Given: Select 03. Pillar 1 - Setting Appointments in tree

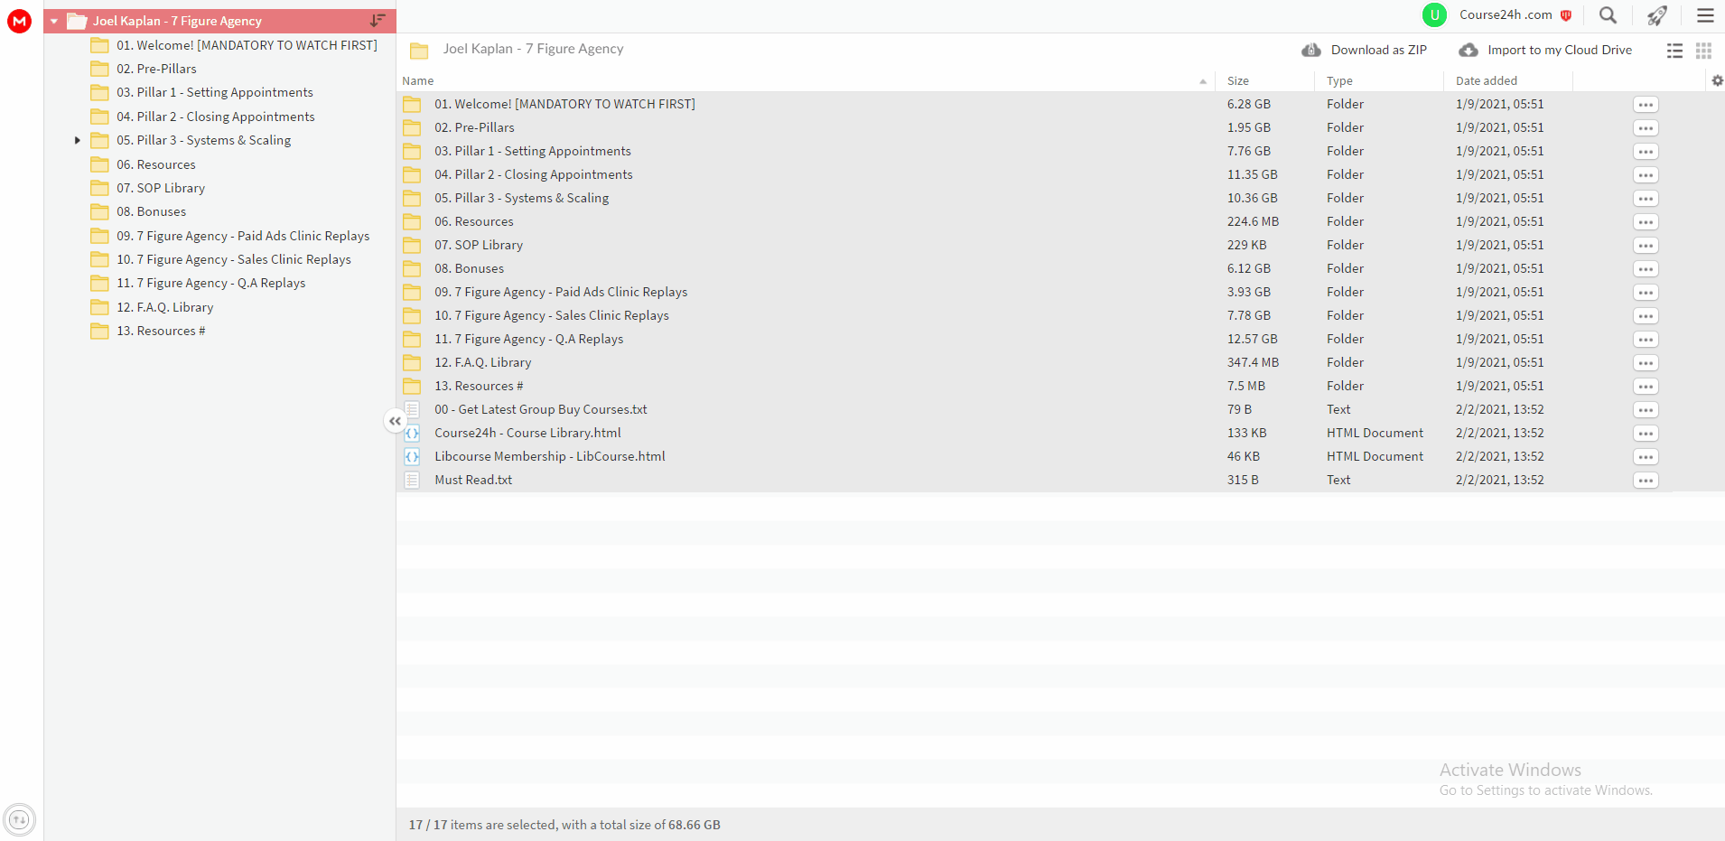Looking at the screenshot, I should point(215,92).
